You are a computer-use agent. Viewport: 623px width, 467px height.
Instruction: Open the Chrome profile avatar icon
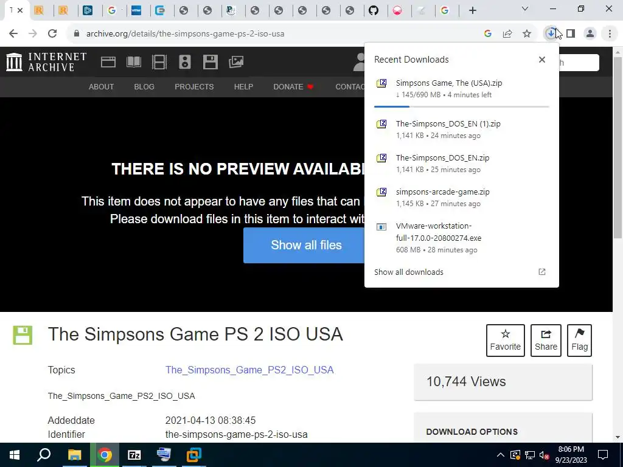point(590,34)
